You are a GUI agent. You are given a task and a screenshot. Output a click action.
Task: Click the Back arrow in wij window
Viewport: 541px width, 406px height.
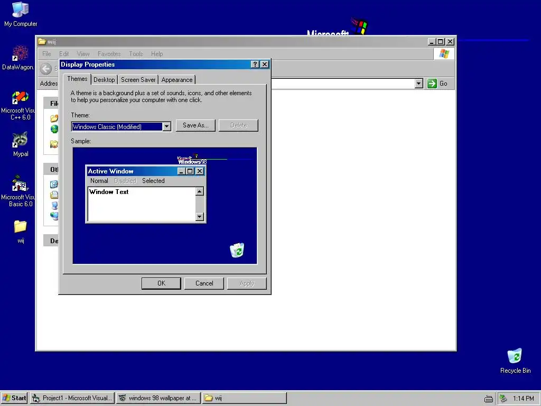click(46, 69)
